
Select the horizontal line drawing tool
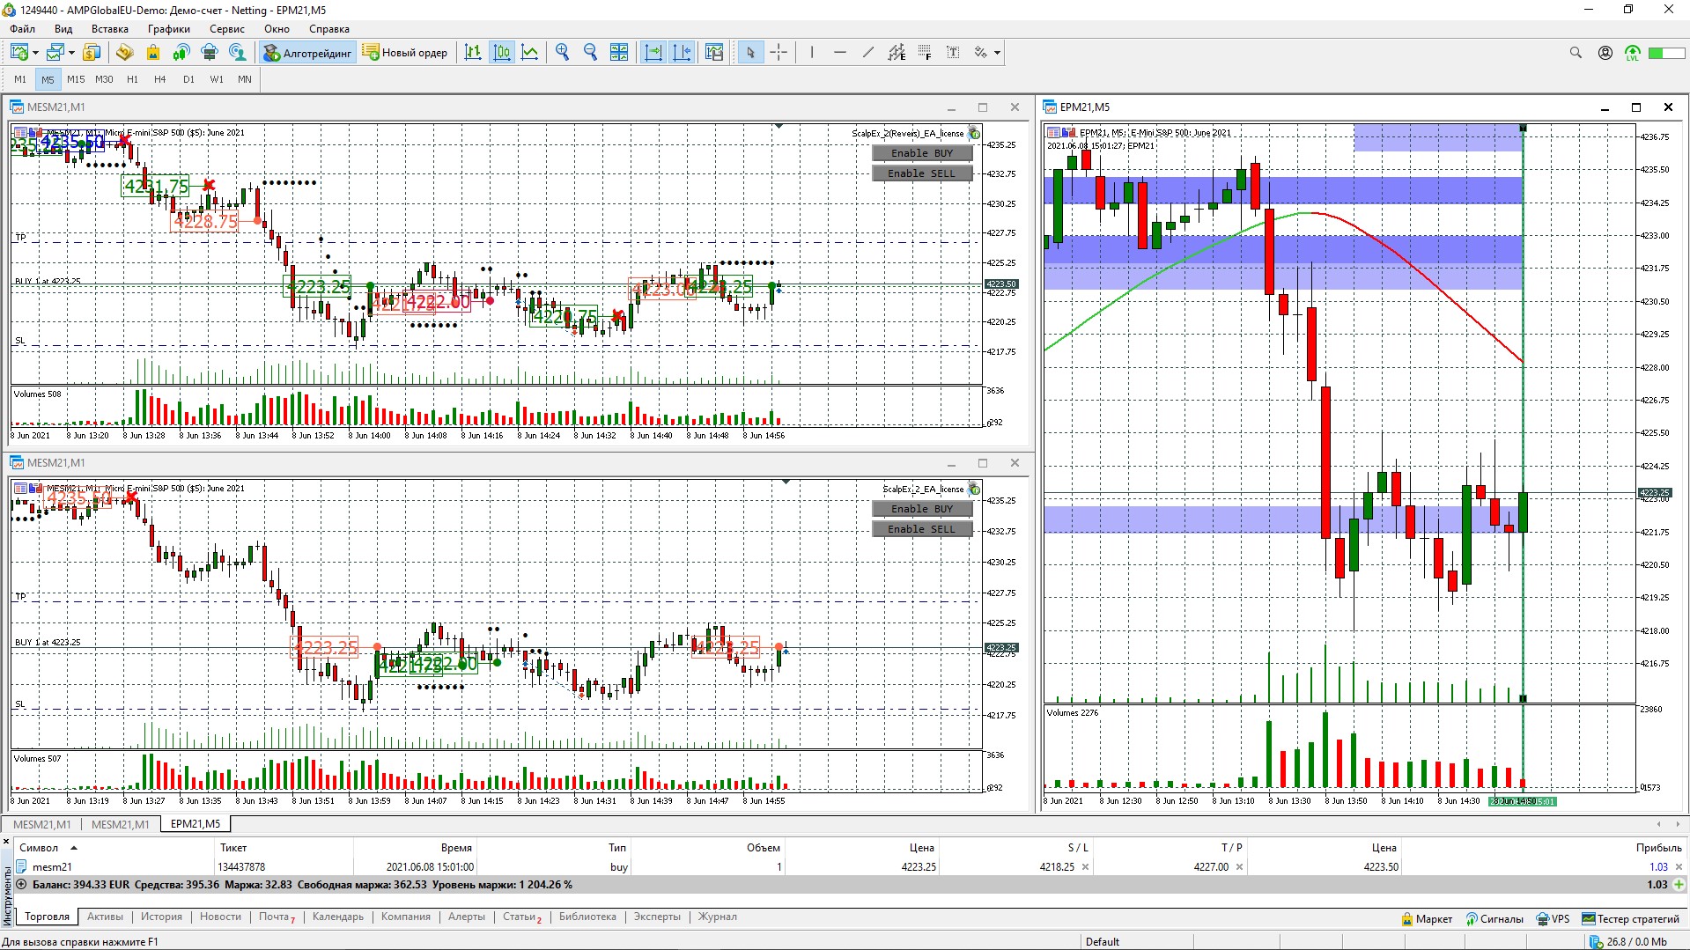[x=839, y=53]
